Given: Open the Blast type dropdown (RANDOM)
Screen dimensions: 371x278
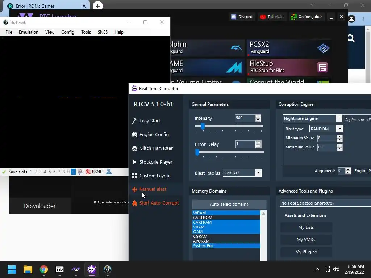Looking at the screenshot, I should [x=339, y=129].
